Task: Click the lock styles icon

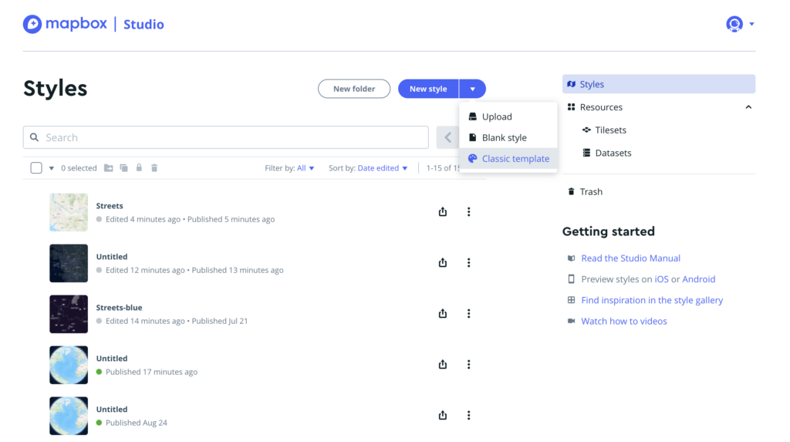Action: click(139, 167)
